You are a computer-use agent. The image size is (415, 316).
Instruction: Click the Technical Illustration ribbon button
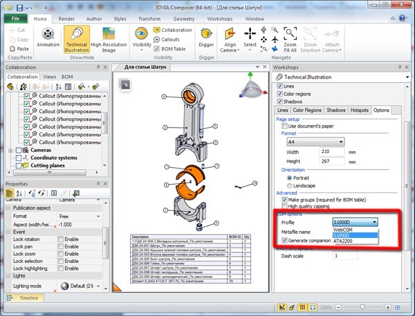pyautogui.click(x=77, y=39)
